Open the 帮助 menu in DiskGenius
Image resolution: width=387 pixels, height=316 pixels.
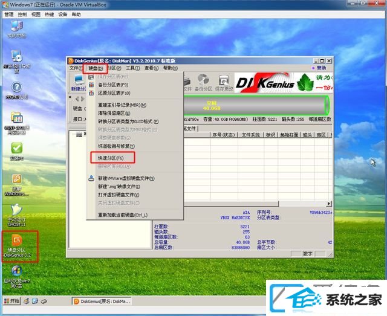click(170, 68)
